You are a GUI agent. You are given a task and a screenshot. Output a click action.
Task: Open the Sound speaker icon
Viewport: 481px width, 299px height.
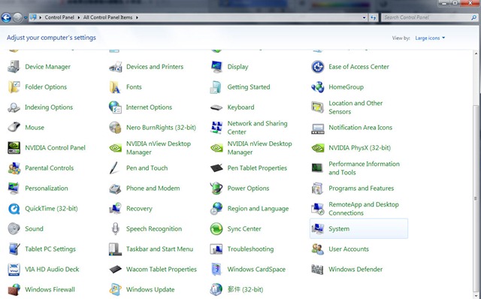(x=14, y=228)
